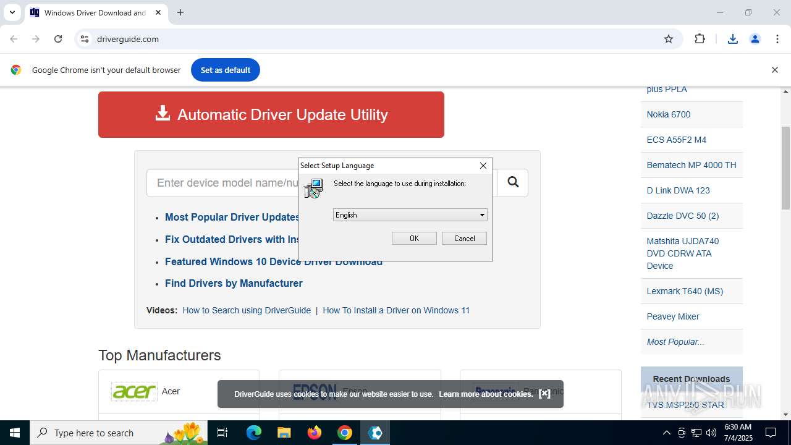Open Featured Windows 10 Device Driver Download
The image size is (791, 445).
pos(274,261)
